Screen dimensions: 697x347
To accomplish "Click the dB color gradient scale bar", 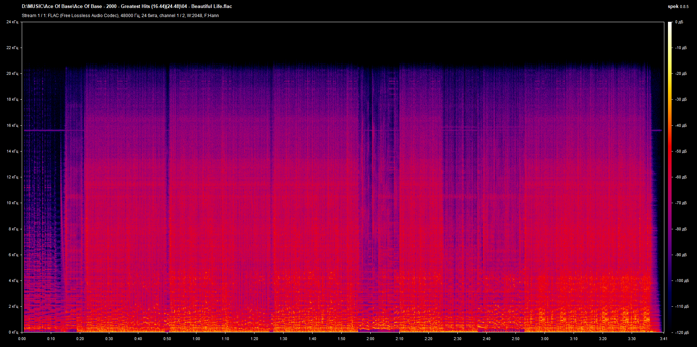I will (670, 177).
